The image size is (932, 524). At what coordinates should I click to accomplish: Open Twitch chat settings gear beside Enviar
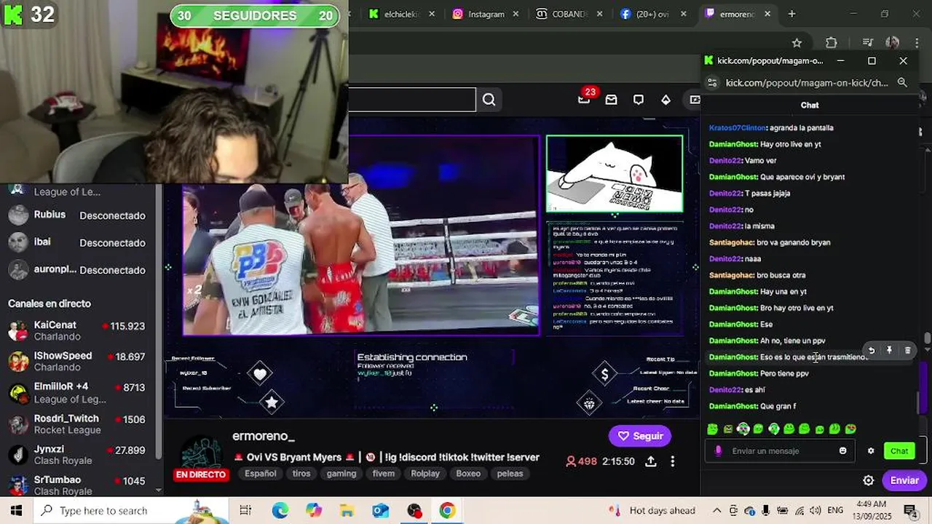coord(868,480)
